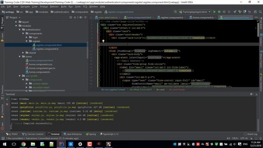Toggle tool window quick access icon in status bar corner

(x=3, y=138)
